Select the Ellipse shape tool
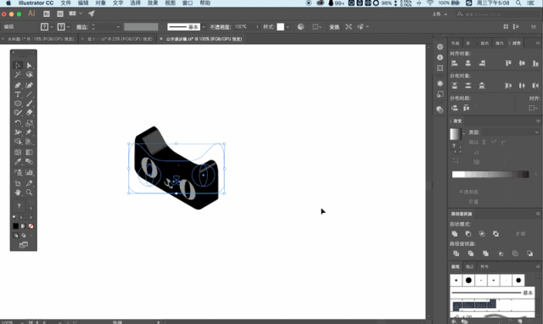 click(18, 103)
